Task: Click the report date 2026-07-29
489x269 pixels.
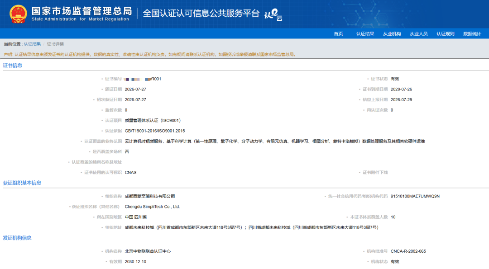Action: pos(401,99)
